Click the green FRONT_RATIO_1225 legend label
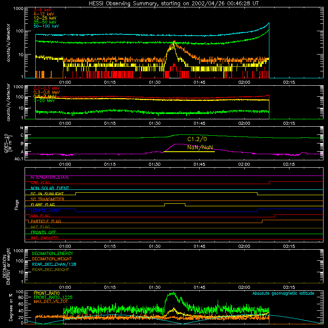Viewport: 328px width, 328px height. [x=53, y=298]
